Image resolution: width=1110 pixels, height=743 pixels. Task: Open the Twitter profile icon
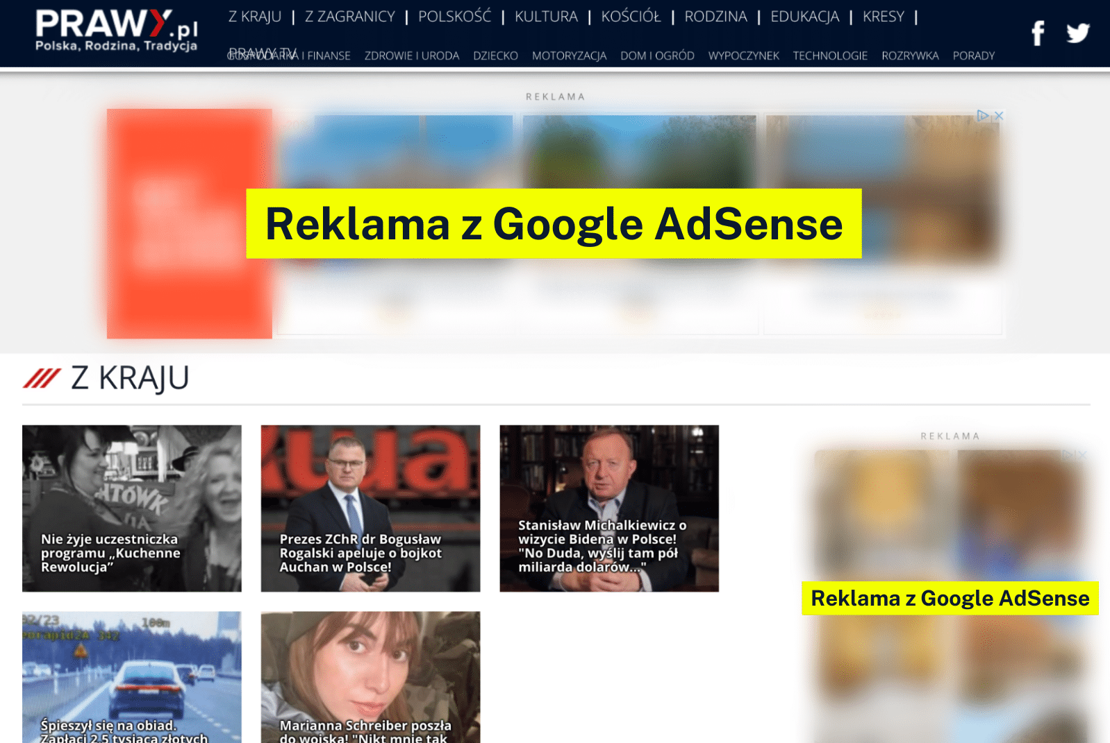[x=1077, y=33]
